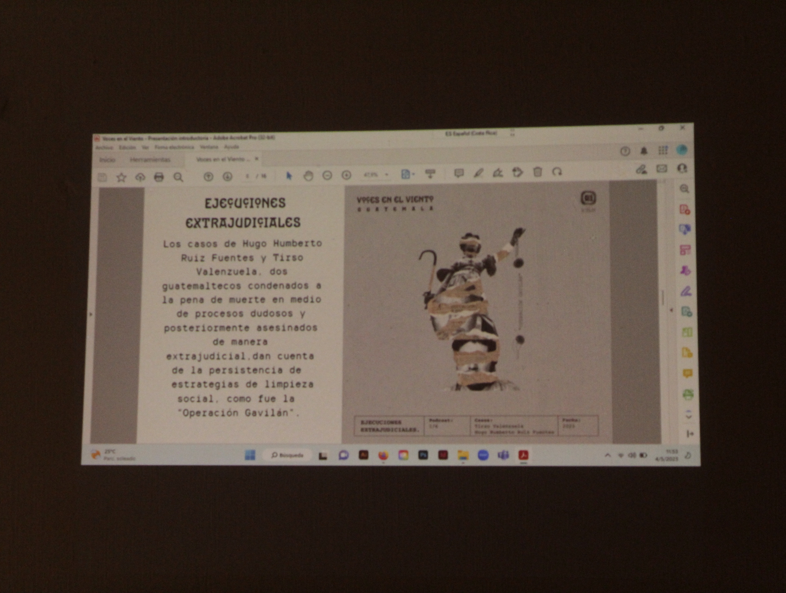Zoom in with the plus circle button
786x593 pixels.
click(x=346, y=175)
